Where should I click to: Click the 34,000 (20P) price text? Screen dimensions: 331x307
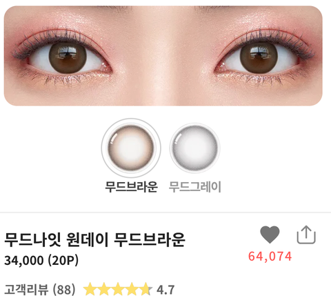click(41, 260)
